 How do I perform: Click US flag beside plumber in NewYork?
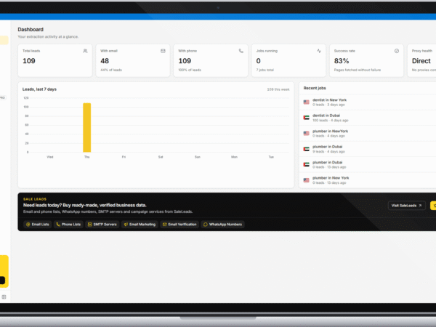306,133
